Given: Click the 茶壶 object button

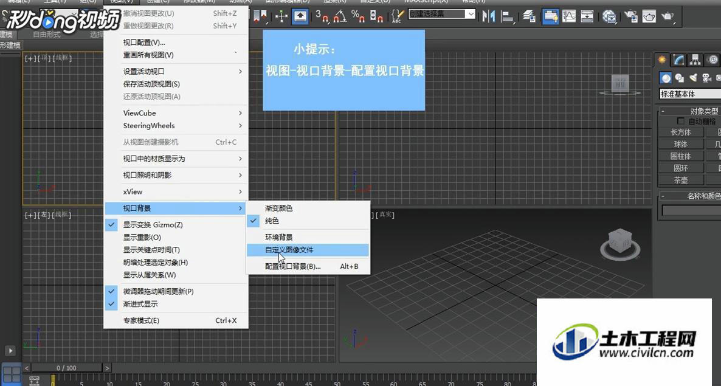Looking at the screenshot, I should (x=681, y=180).
